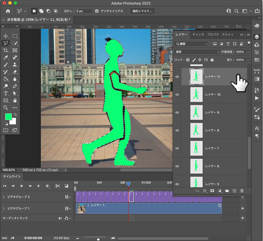263x241 pixels.
Task: Open layer style fx menu
Action: (x=205, y=191)
